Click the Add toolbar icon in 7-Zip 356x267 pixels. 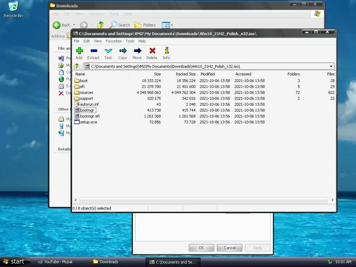79,54
